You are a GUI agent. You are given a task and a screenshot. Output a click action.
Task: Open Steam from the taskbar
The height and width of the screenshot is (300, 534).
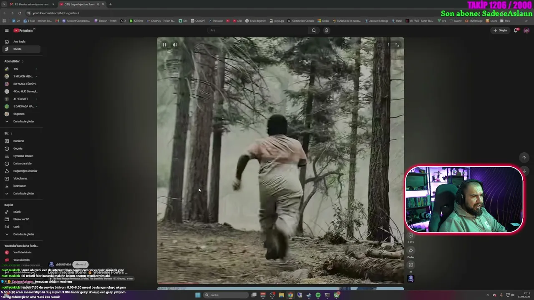click(x=309, y=295)
